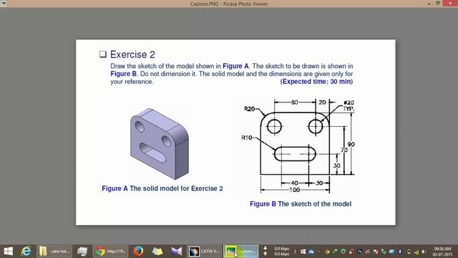The image size is (458, 258).
Task: Open Visual Studio from the taskbar
Action: (x=177, y=252)
